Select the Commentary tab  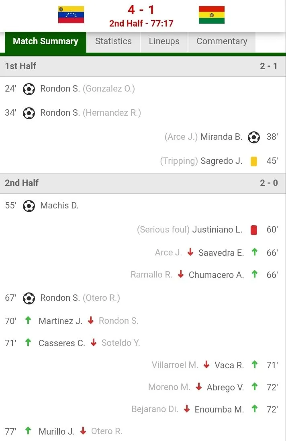(222, 41)
